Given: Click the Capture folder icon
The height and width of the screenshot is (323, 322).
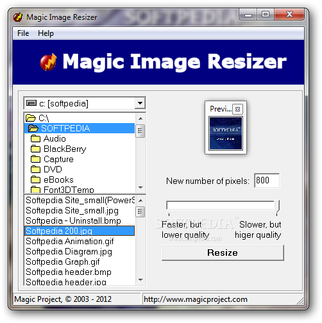Looking at the screenshot, I should (35, 159).
